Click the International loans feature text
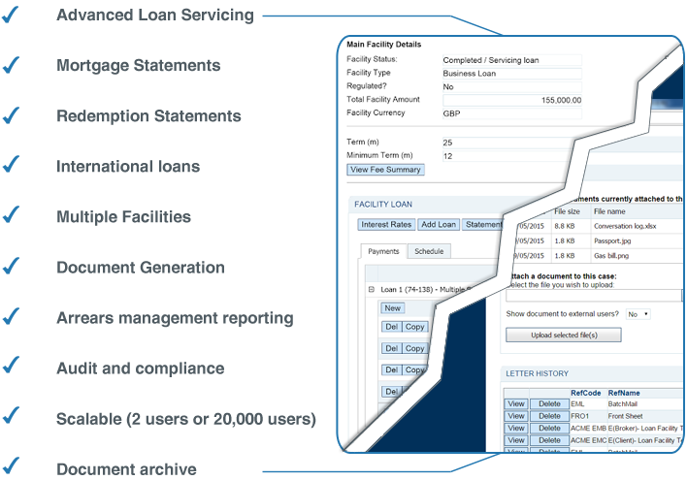The width and height of the screenshot is (687, 480). (x=128, y=167)
